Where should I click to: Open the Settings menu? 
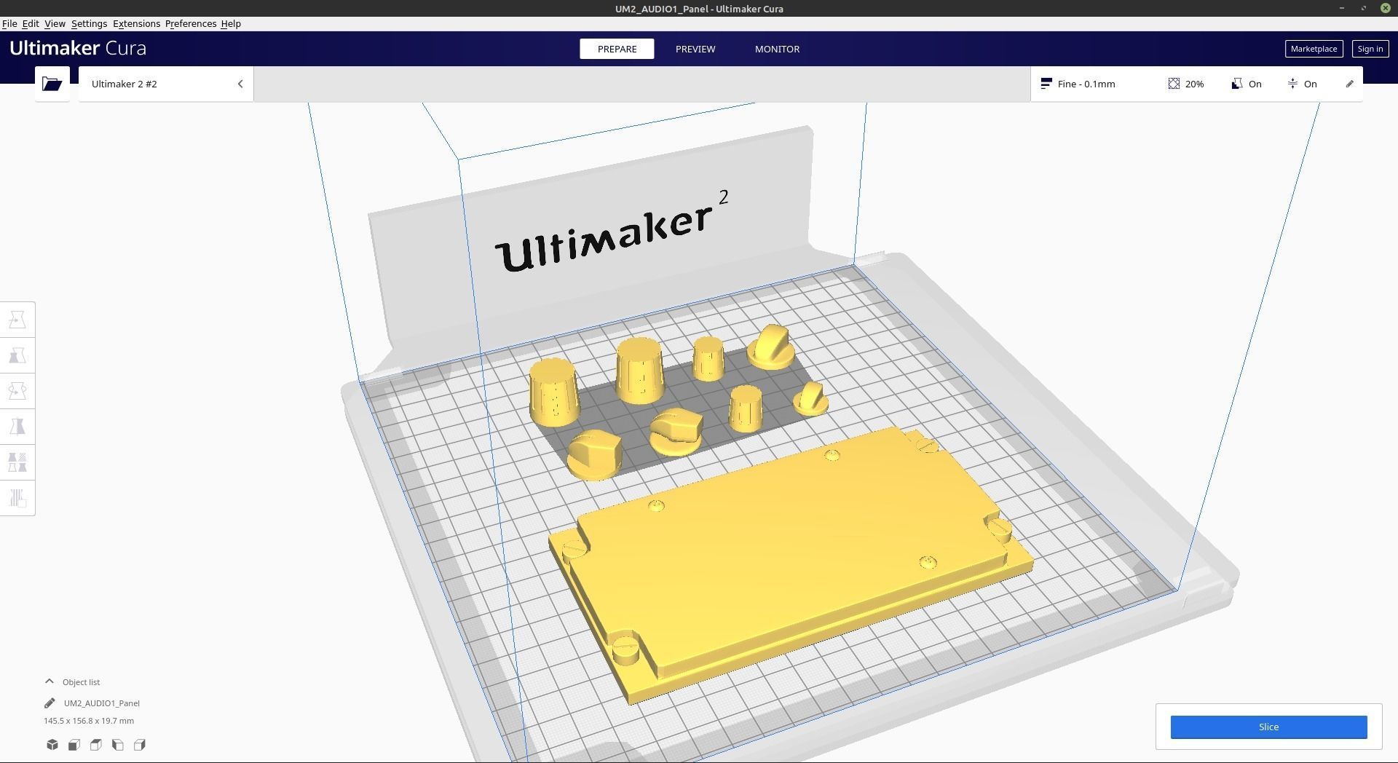pyautogui.click(x=89, y=24)
